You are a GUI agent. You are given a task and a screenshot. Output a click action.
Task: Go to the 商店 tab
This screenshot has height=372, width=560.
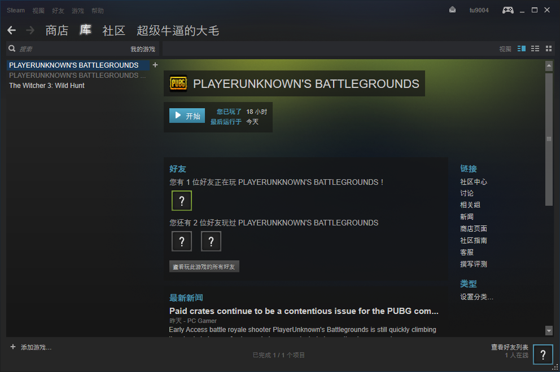tap(57, 30)
